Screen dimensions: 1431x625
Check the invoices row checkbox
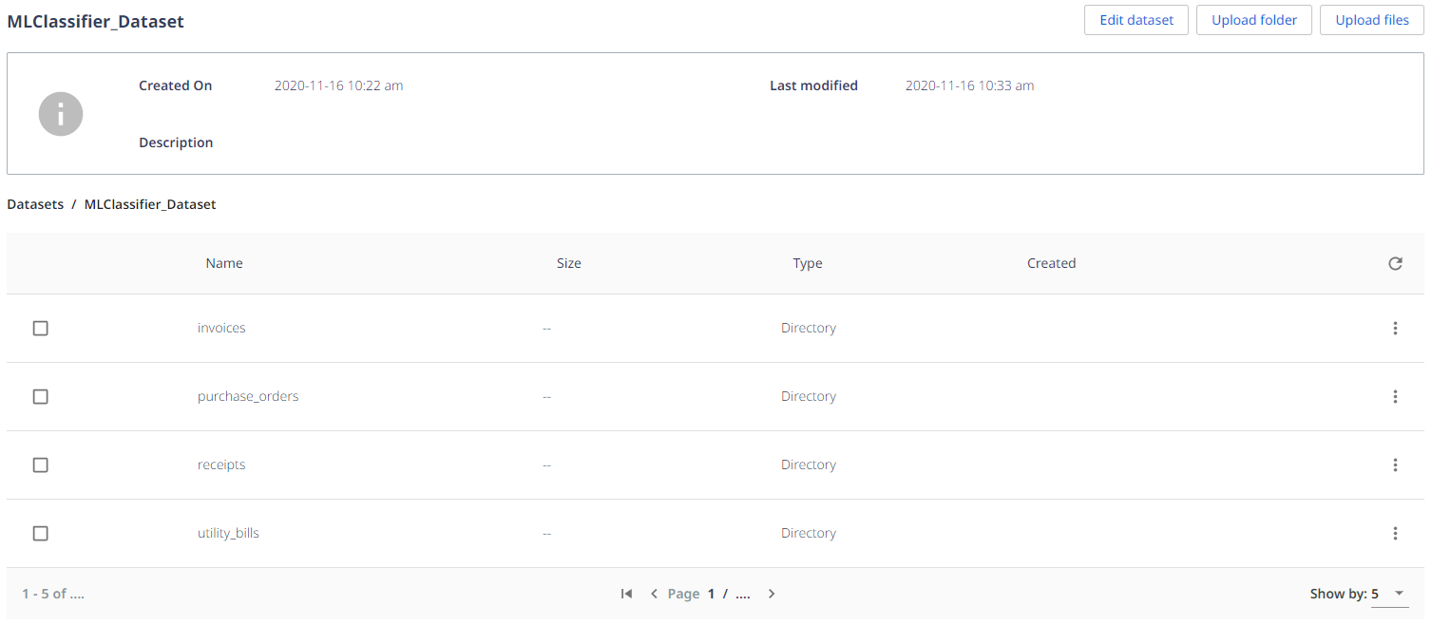(x=40, y=328)
